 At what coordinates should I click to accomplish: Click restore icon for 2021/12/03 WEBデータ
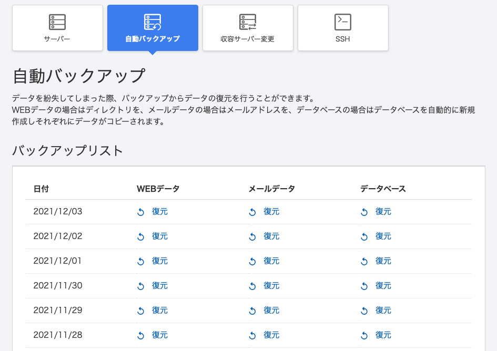(141, 212)
